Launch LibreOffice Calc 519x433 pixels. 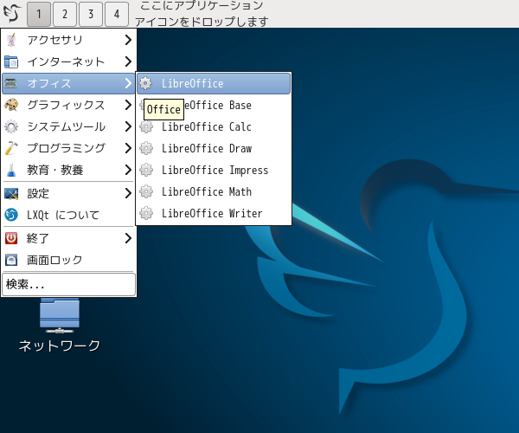tap(214, 126)
